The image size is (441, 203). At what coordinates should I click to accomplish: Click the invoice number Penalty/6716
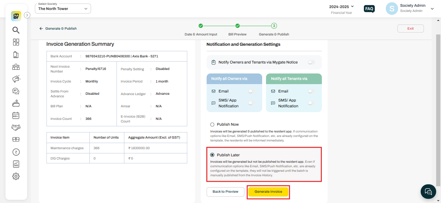coord(96,69)
